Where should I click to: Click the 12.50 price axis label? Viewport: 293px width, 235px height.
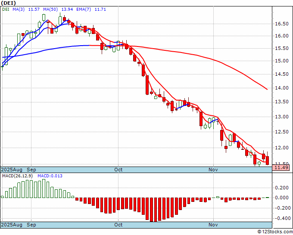click(x=282, y=132)
